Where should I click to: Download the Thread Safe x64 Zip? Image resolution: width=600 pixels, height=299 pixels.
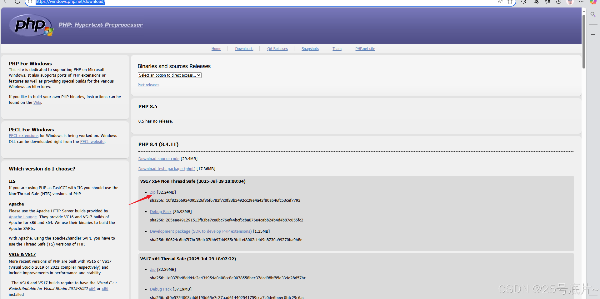(x=152, y=270)
